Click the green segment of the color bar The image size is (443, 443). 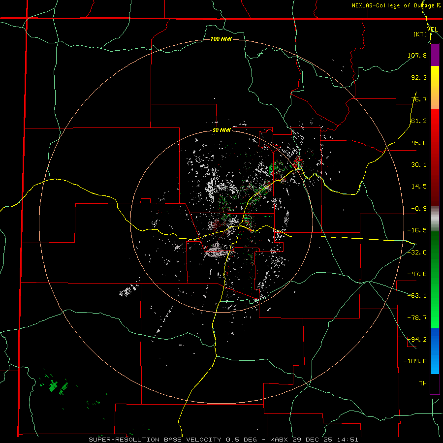[x=435, y=280]
